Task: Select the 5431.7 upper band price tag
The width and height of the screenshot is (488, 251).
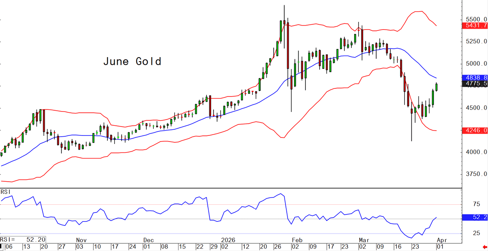Action: click(x=475, y=26)
